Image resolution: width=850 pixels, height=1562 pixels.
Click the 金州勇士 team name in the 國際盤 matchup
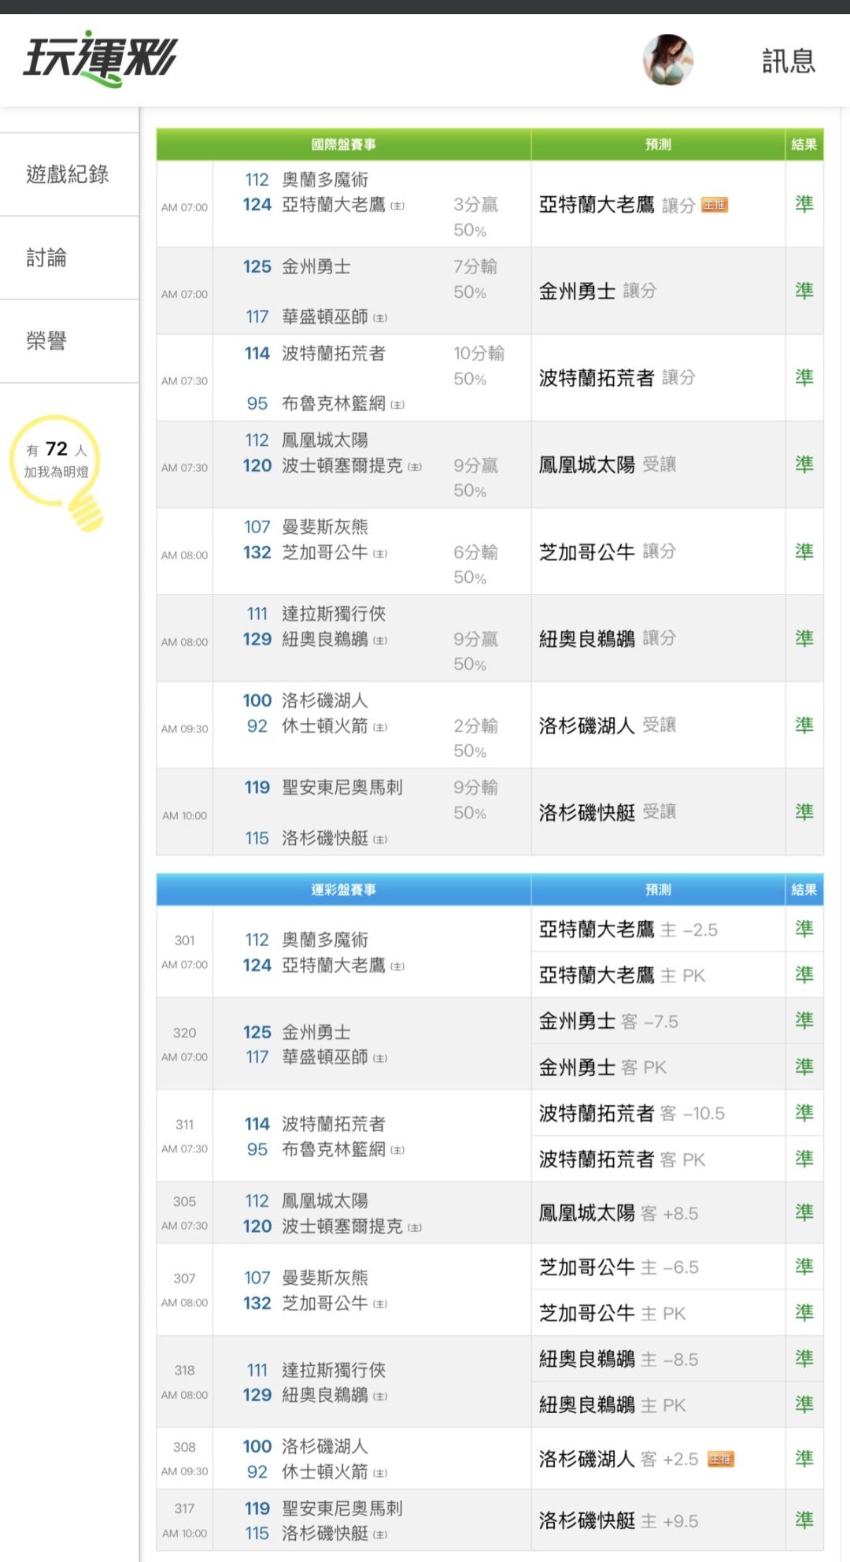[x=316, y=267]
